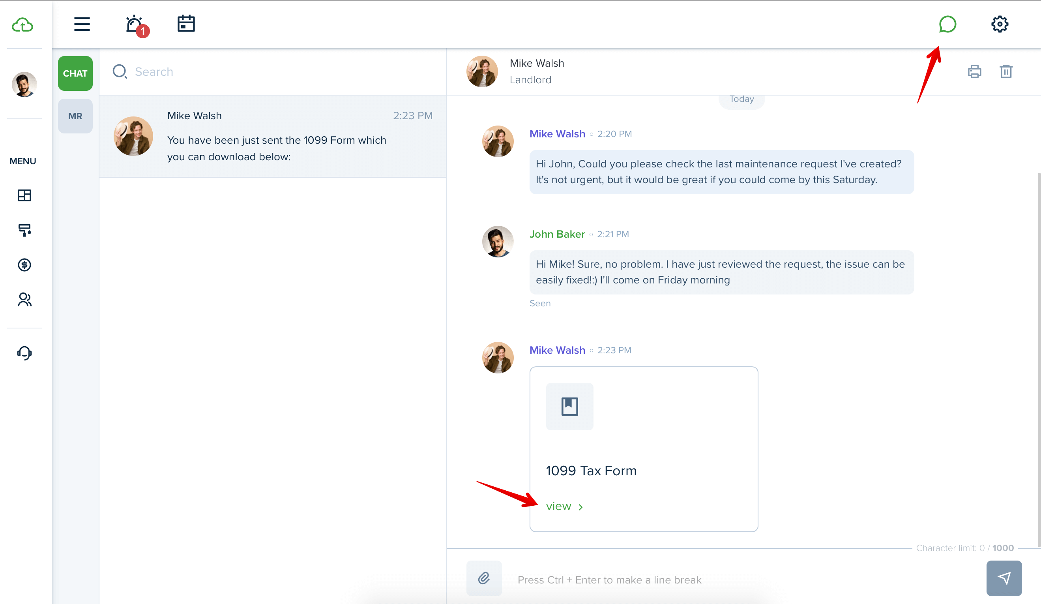This screenshot has width=1041, height=604.
Task: Click the send paper plane button
Action: [x=1004, y=578]
